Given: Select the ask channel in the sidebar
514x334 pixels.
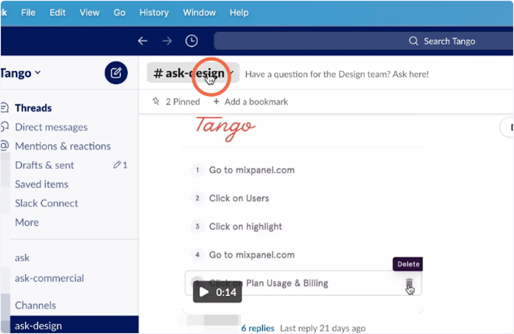Looking at the screenshot, I should [22, 258].
